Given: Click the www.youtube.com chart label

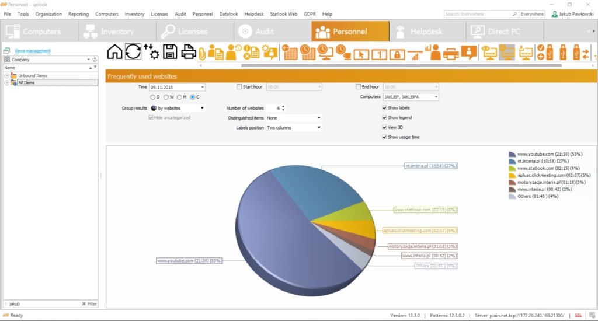Looking at the screenshot, I should pos(189,261).
